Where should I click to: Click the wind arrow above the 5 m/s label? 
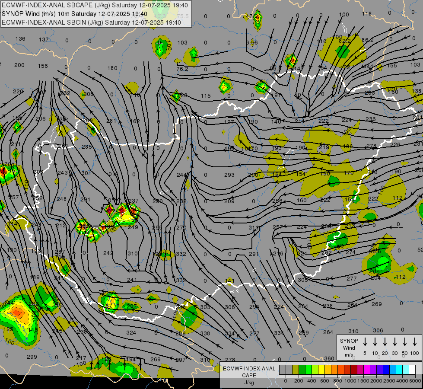click(x=365, y=342)
